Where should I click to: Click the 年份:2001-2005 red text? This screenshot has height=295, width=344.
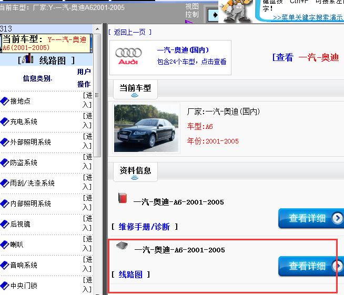(x=213, y=141)
